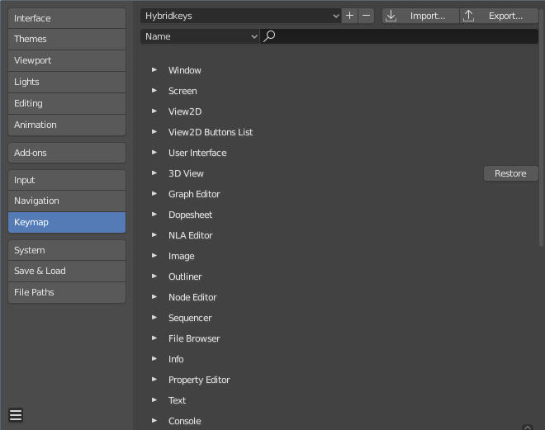545x430 pixels.
Task: Open the Interface preferences tab
Action: click(x=67, y=18)
